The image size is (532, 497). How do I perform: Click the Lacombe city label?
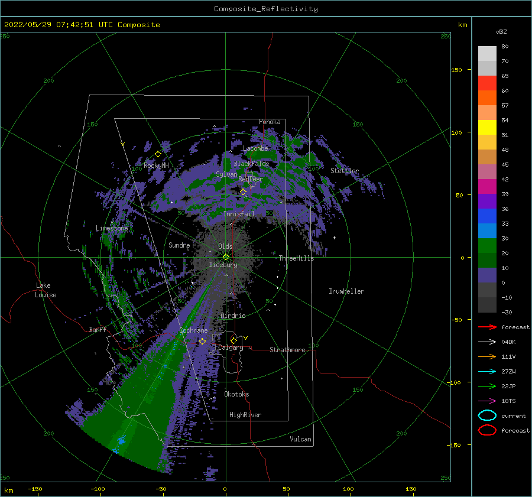tap(255, 148)
